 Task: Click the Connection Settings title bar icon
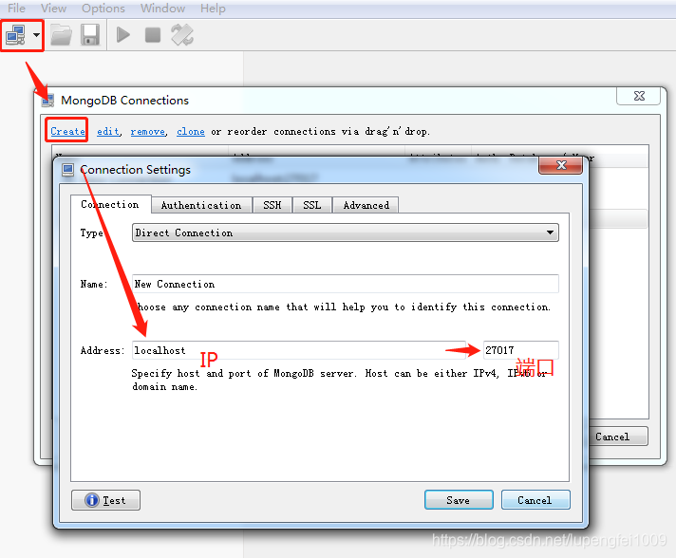(x=68, y=170)
